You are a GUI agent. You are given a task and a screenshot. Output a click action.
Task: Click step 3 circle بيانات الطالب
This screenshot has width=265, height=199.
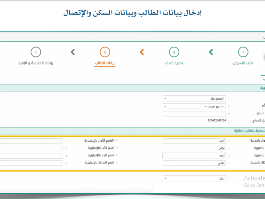click(105, 52)
